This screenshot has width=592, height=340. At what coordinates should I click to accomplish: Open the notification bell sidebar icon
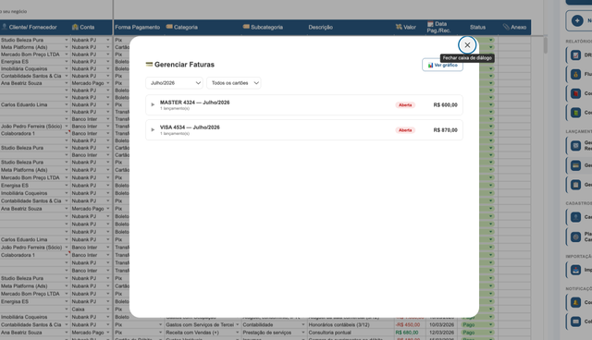575,302
